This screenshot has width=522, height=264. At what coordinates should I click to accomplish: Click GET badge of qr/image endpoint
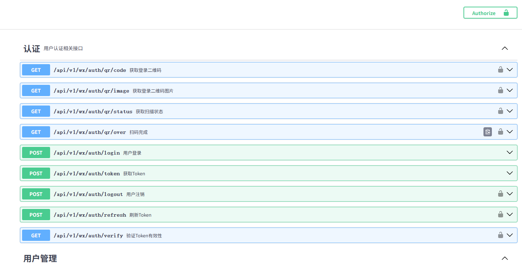click(x=36, y=90)
